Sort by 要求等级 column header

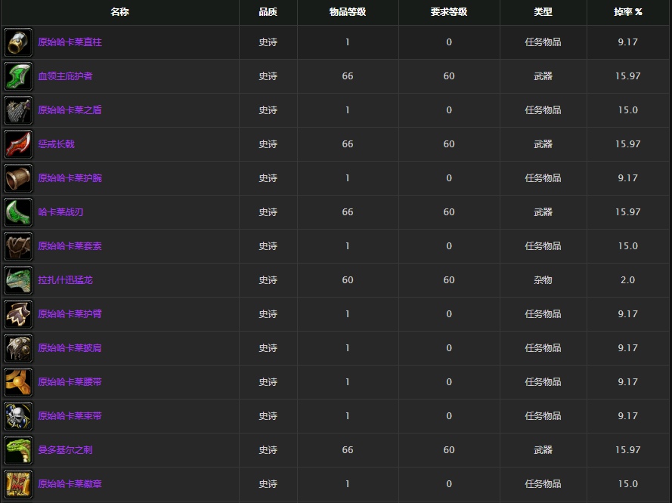coord(449,12)
